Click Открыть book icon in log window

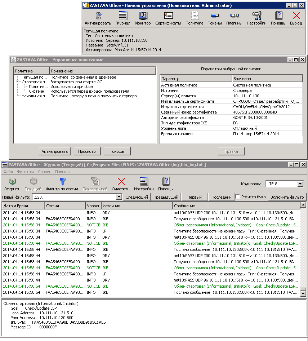coord(12,182)
